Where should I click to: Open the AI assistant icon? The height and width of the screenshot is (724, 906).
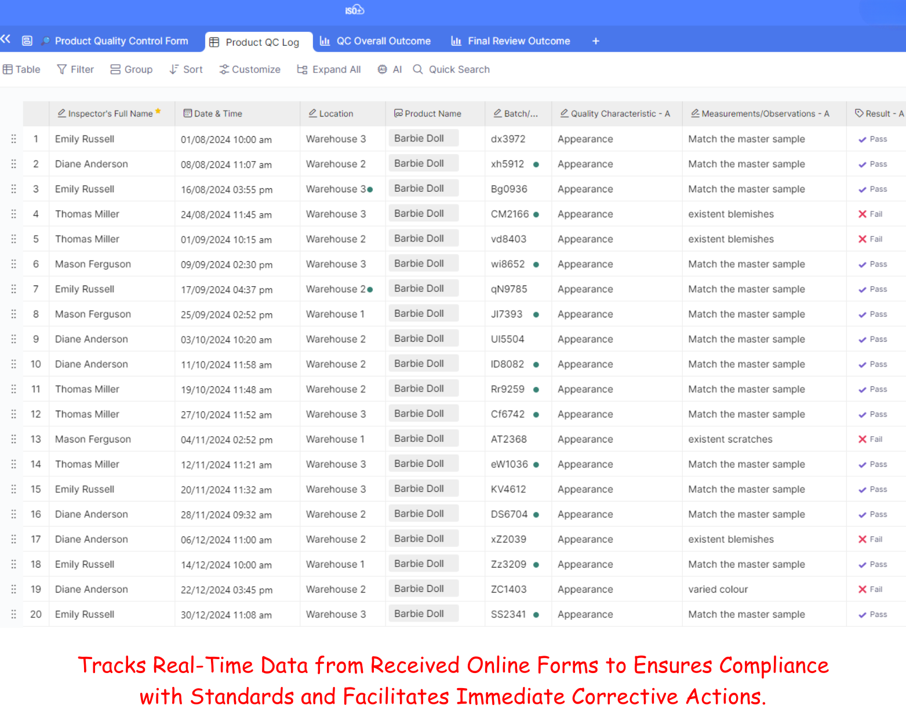(383, 70)
